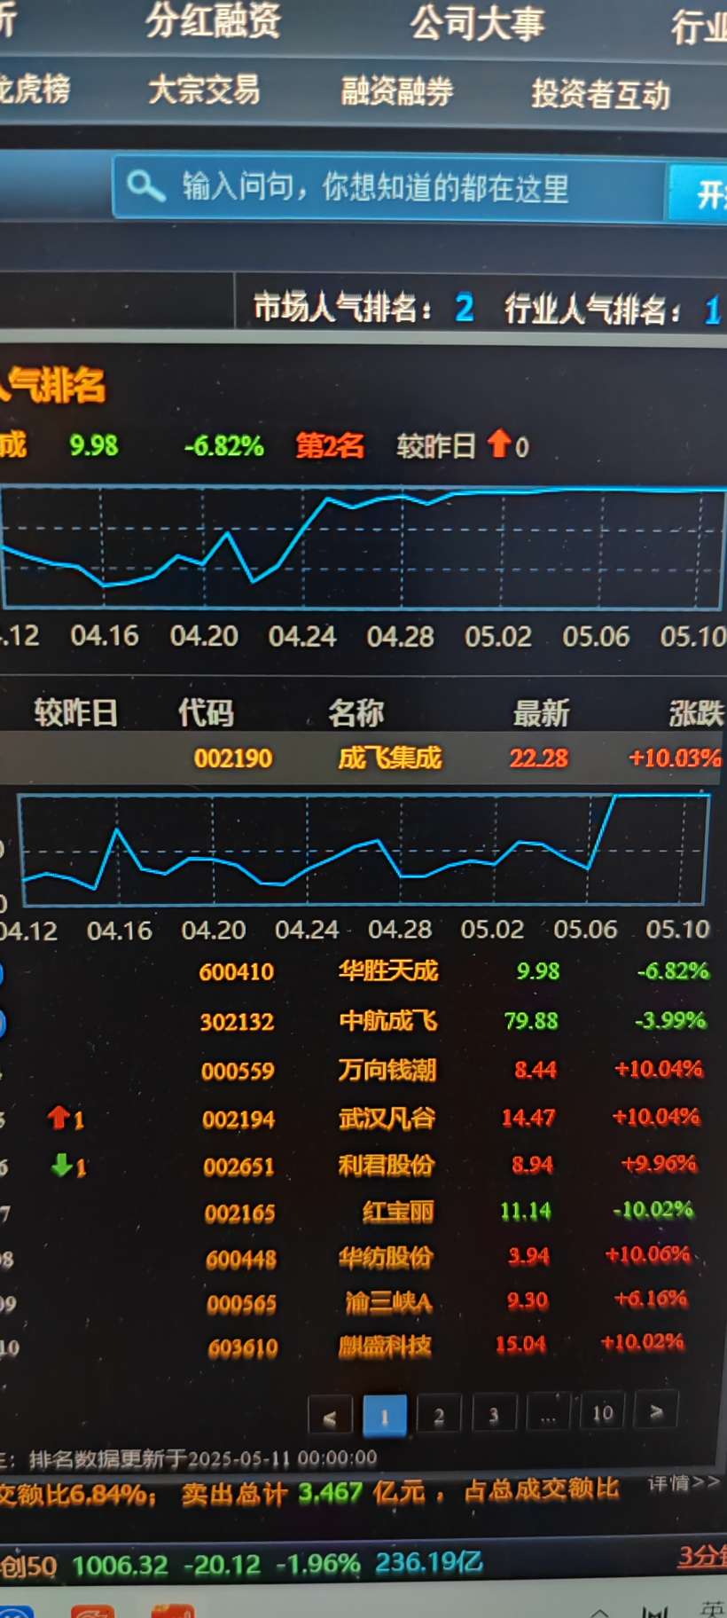The width and height of the screenshot is (727, 1618).
Task: Select stock code 000559
Action: tap(238, 1072)
